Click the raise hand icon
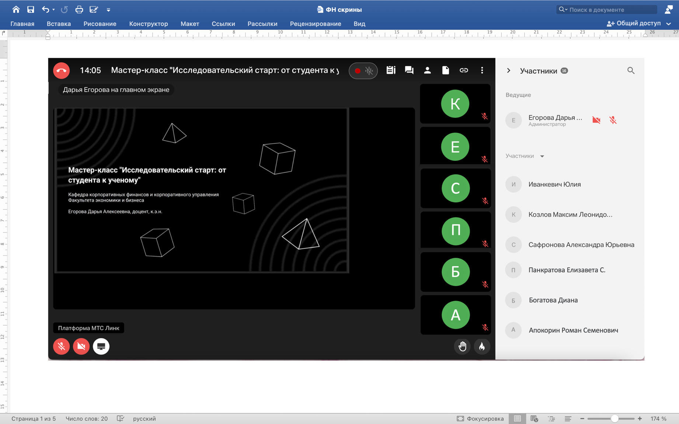Viewport: 679px width, 424px height. [462, 346]
